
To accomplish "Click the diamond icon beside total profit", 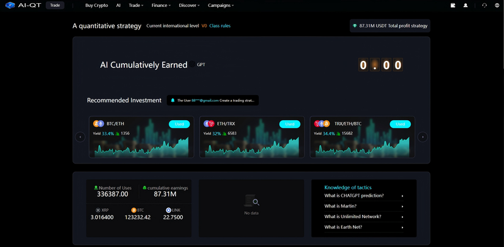I will 355,26.
